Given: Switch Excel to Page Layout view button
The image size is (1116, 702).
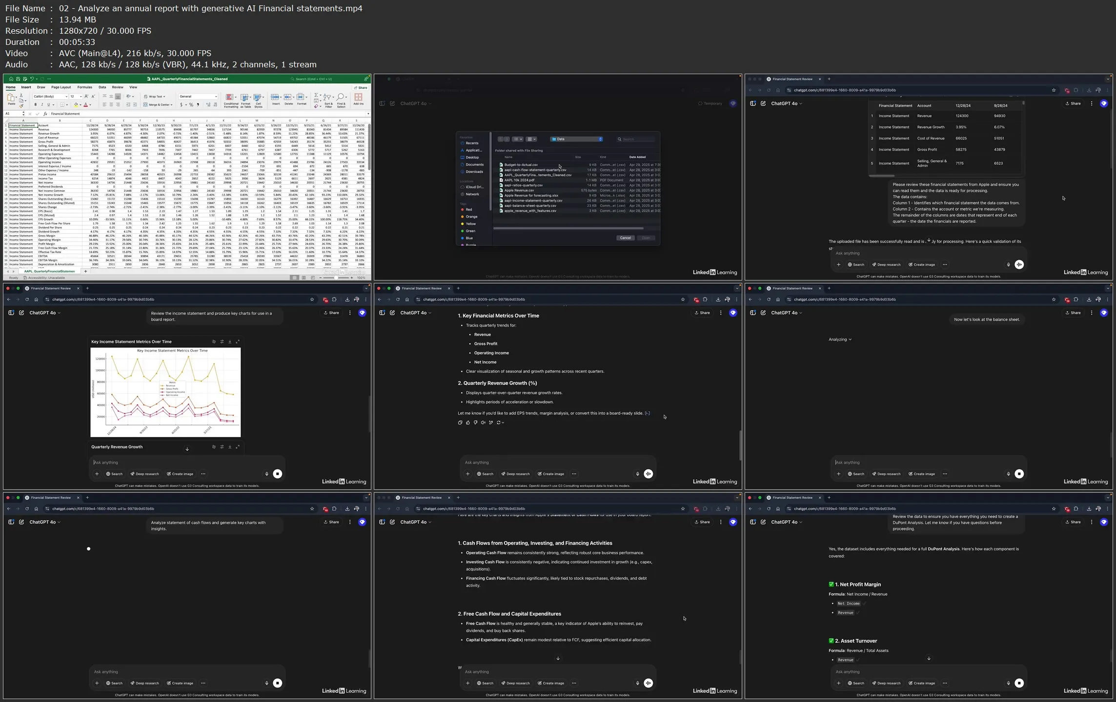Looking at the screenshot, I should [x=304, y=278].
